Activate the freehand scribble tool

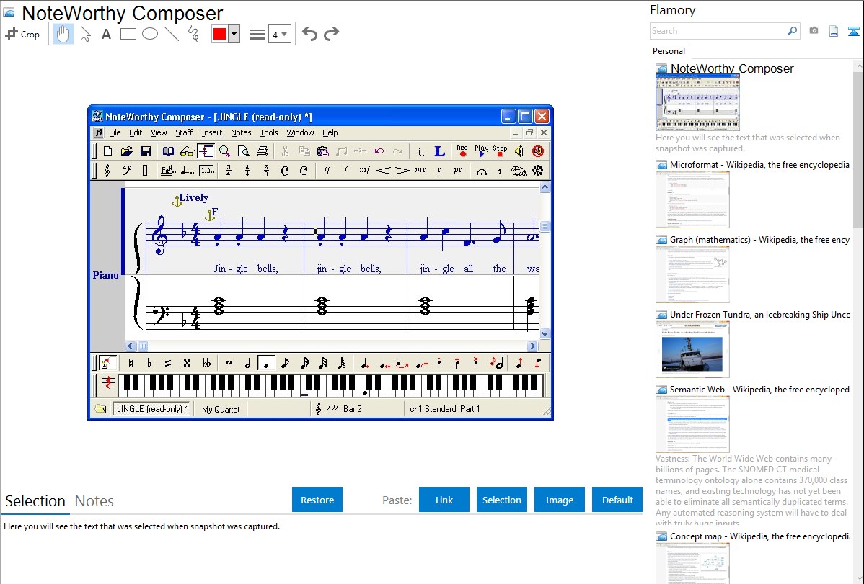pos(193,34)
